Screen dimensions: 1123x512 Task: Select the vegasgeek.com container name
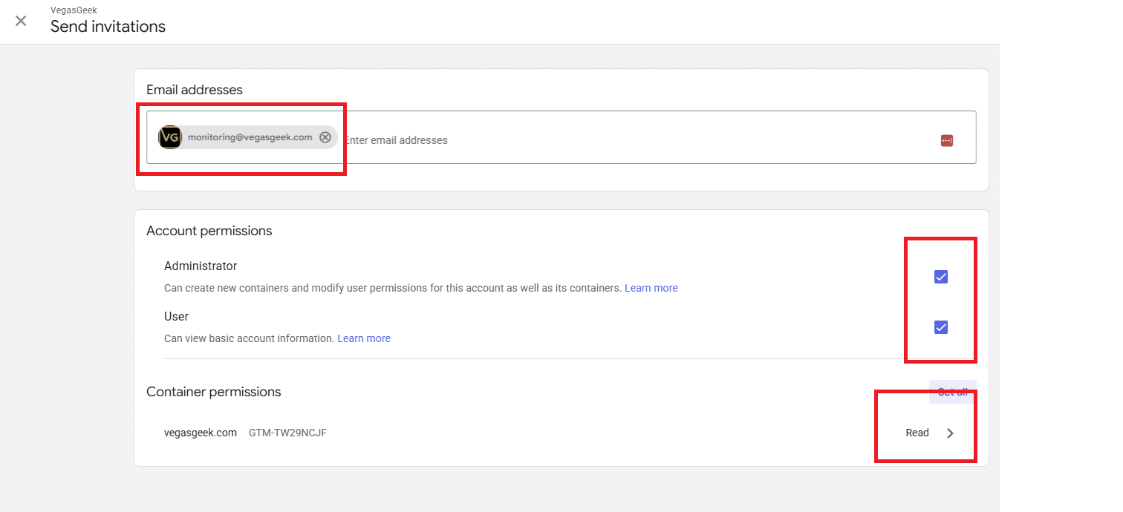(201, 433)
